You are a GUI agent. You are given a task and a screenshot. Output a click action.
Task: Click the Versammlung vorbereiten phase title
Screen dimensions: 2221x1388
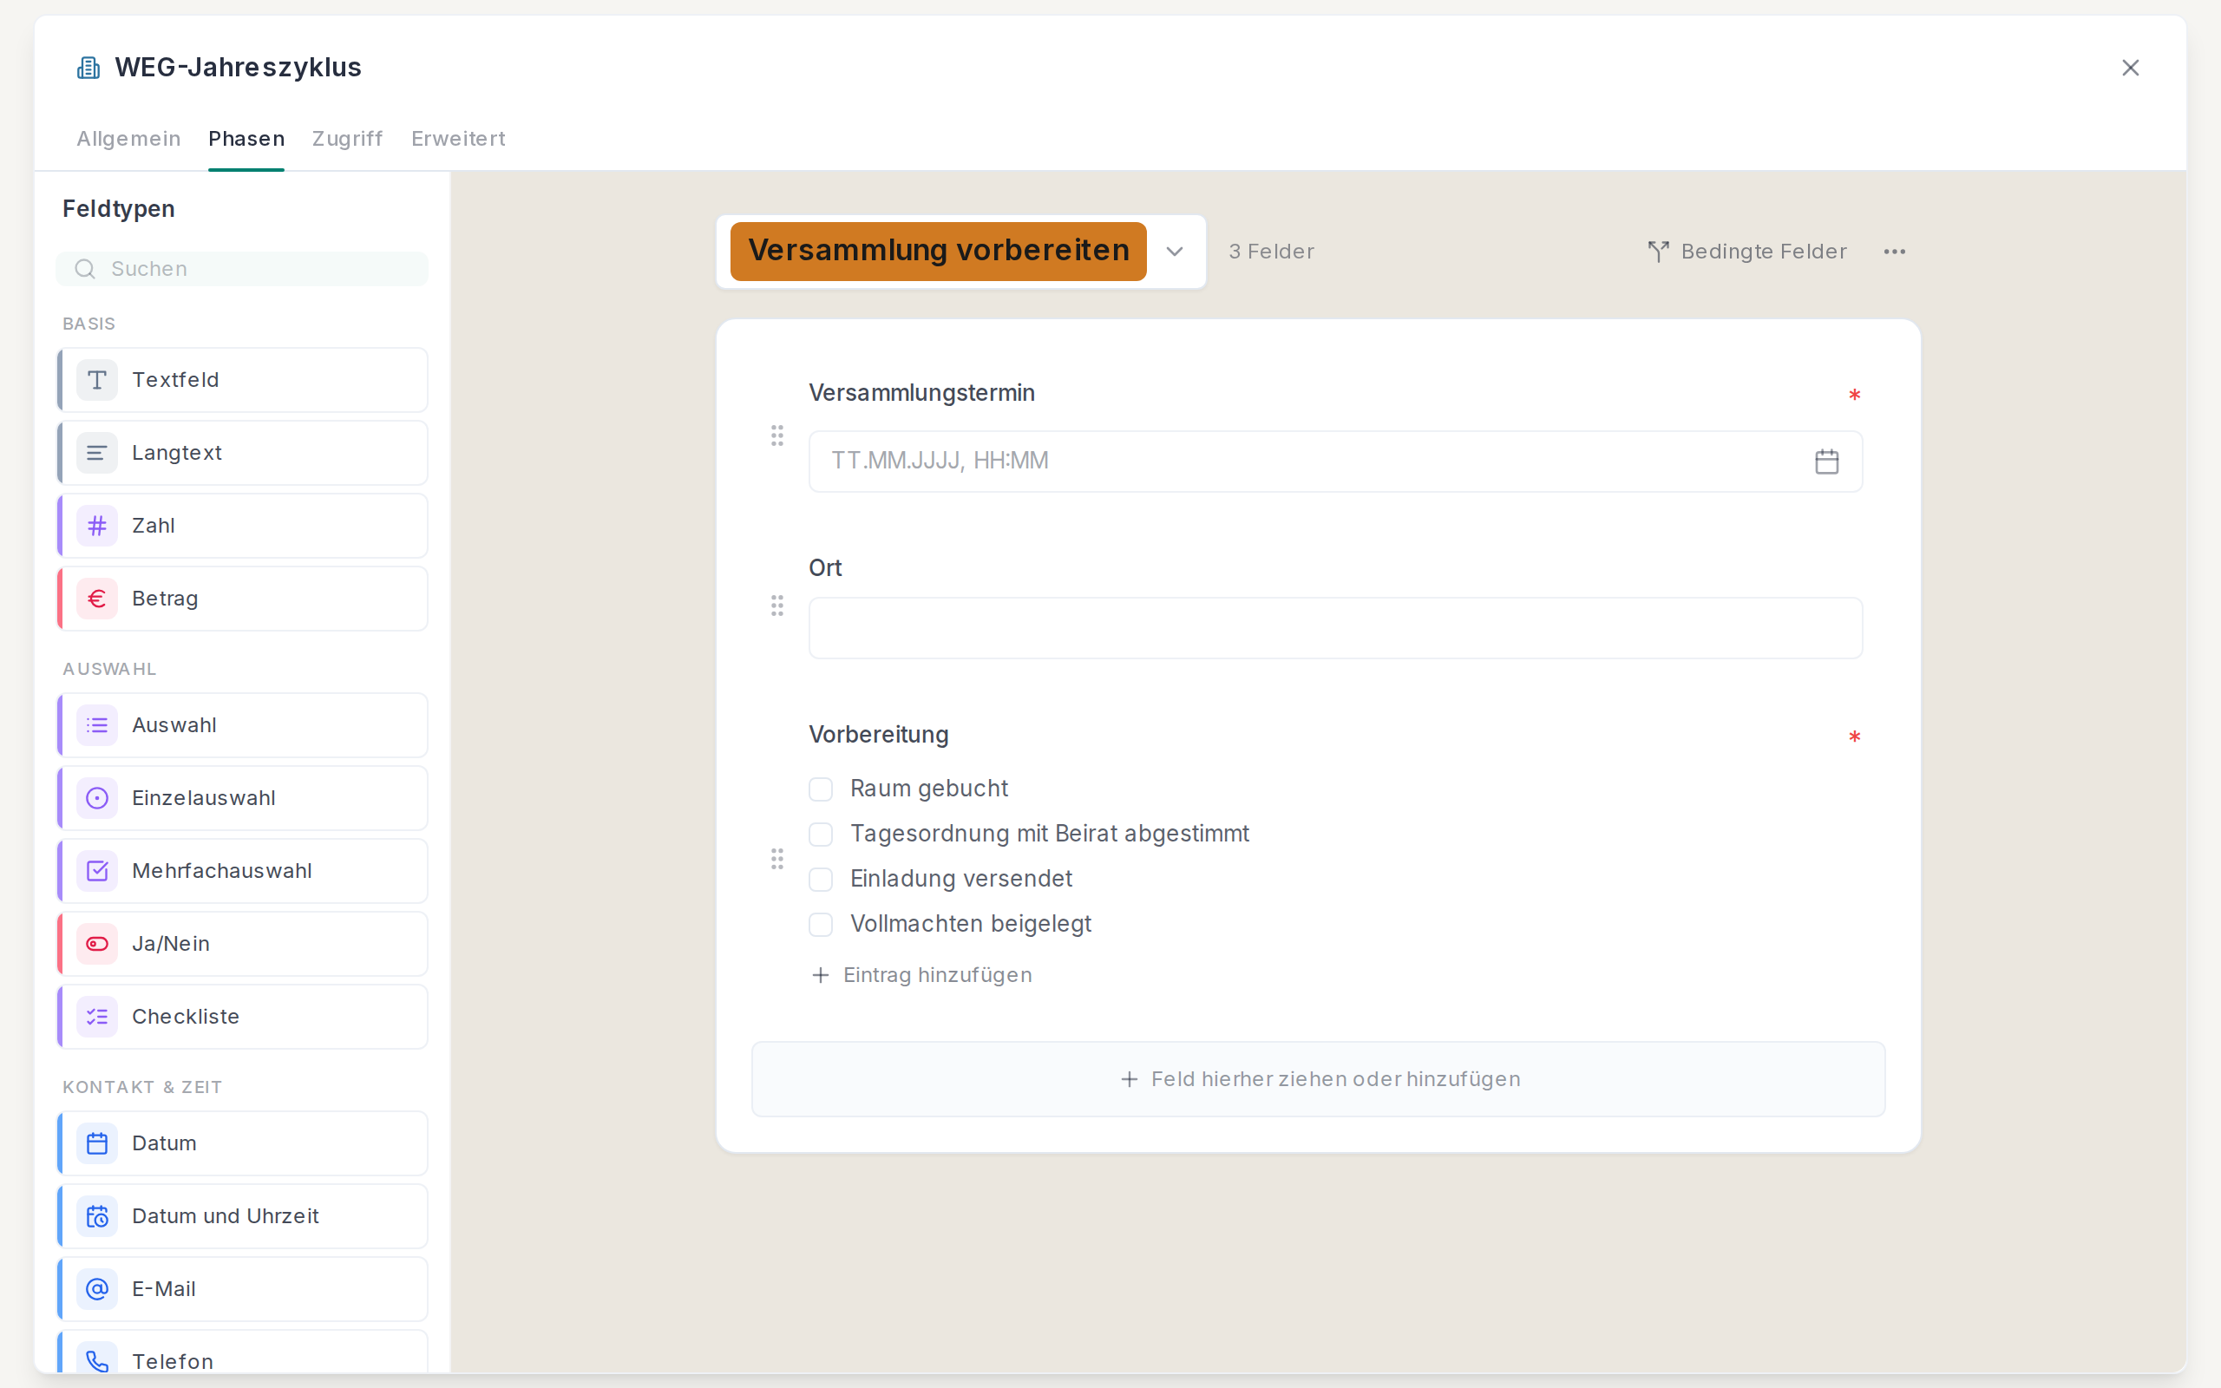[x=938, y=251]
